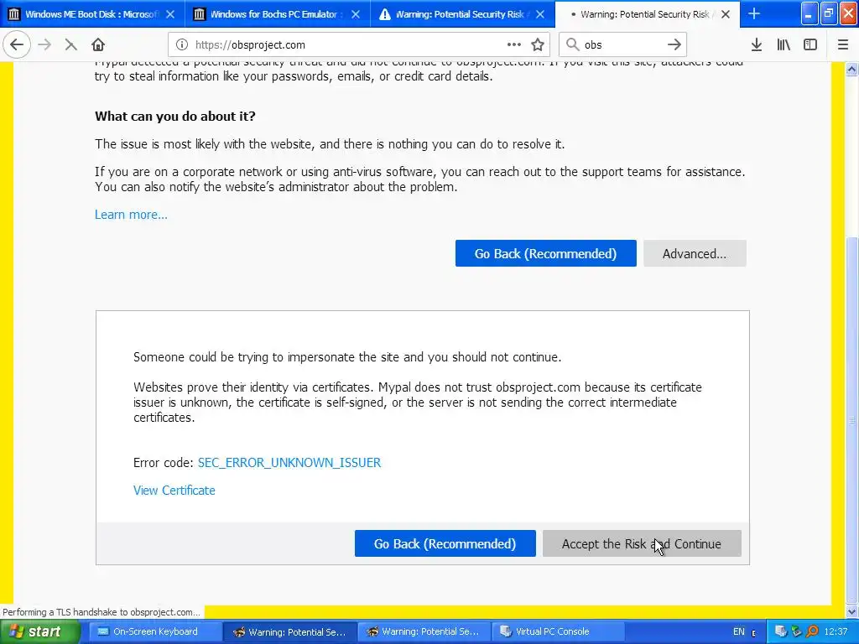Close the Windows ME Boot Disk tab
859x644 pixels.
click(x=170, y=14)
